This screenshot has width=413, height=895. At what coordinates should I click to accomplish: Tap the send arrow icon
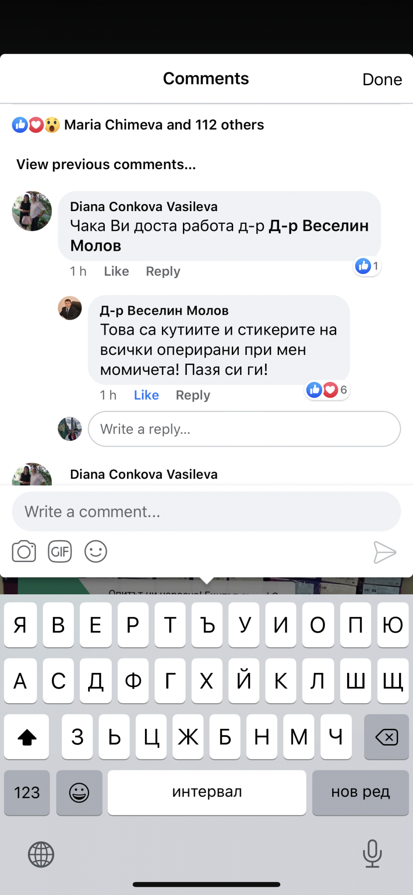pyautogui.click(x=385, y=552)
